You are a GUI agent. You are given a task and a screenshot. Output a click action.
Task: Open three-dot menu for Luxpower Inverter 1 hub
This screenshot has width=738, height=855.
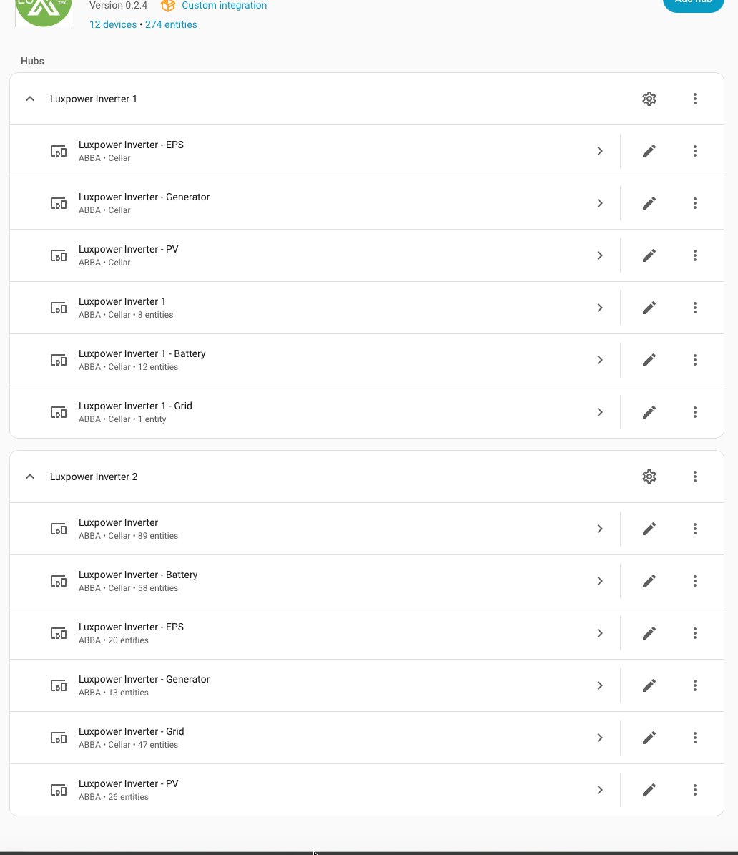(695, 99)
